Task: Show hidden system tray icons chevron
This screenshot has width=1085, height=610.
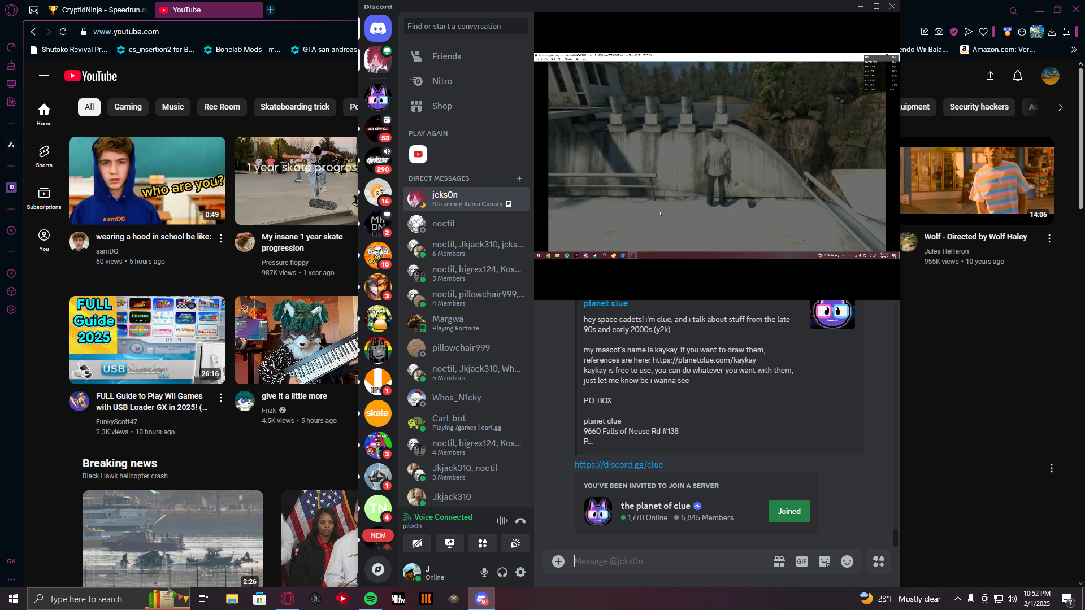Action: tap(957, 599)
